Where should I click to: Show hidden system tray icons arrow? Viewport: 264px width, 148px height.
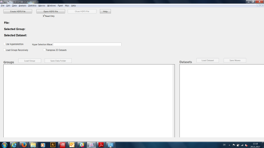click(x=229, y=145)
